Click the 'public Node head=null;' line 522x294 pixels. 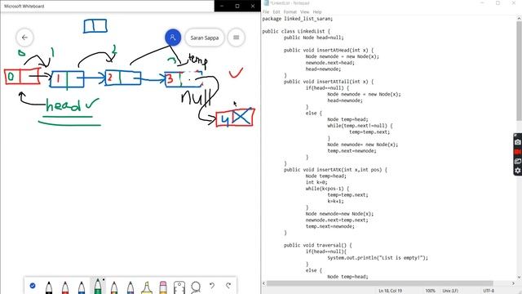(313, 38)
